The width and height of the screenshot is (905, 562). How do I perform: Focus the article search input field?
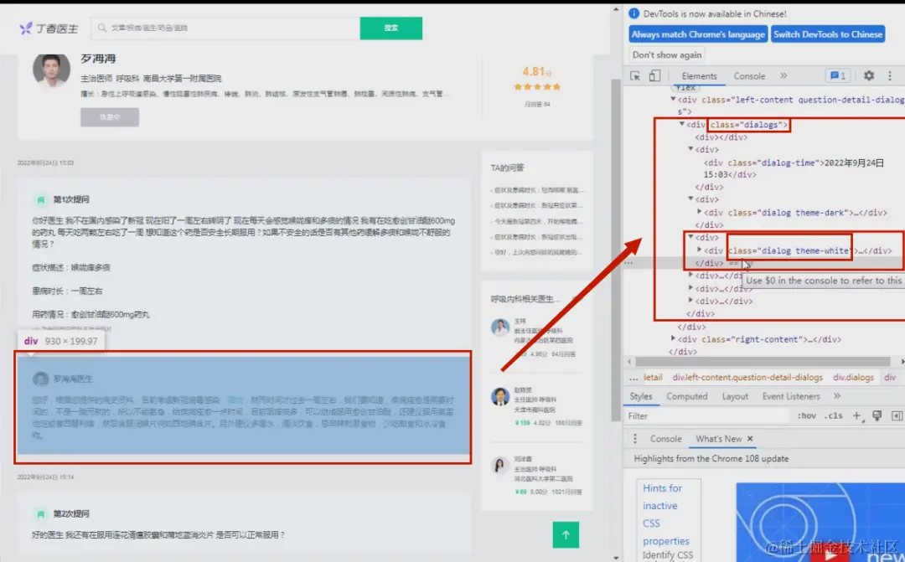click(225, 28)
